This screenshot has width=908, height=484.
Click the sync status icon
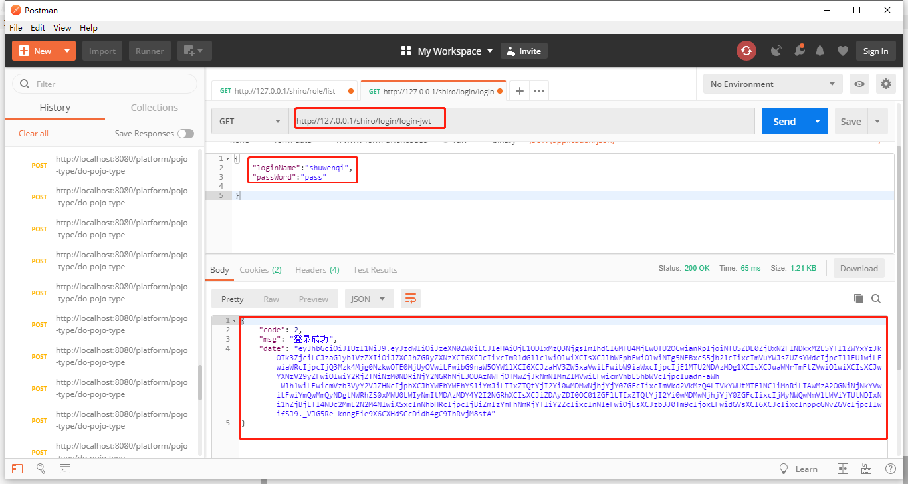coord(746,51)
